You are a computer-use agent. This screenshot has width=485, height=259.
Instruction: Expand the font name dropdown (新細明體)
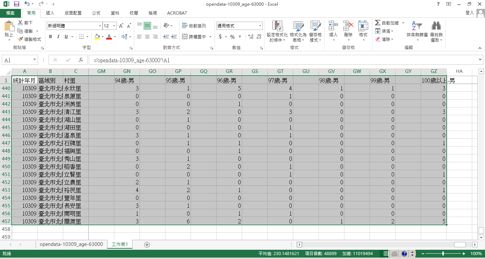coord(100,26)
